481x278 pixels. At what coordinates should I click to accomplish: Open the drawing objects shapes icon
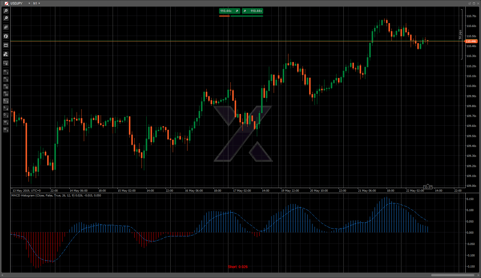[6, 54]
